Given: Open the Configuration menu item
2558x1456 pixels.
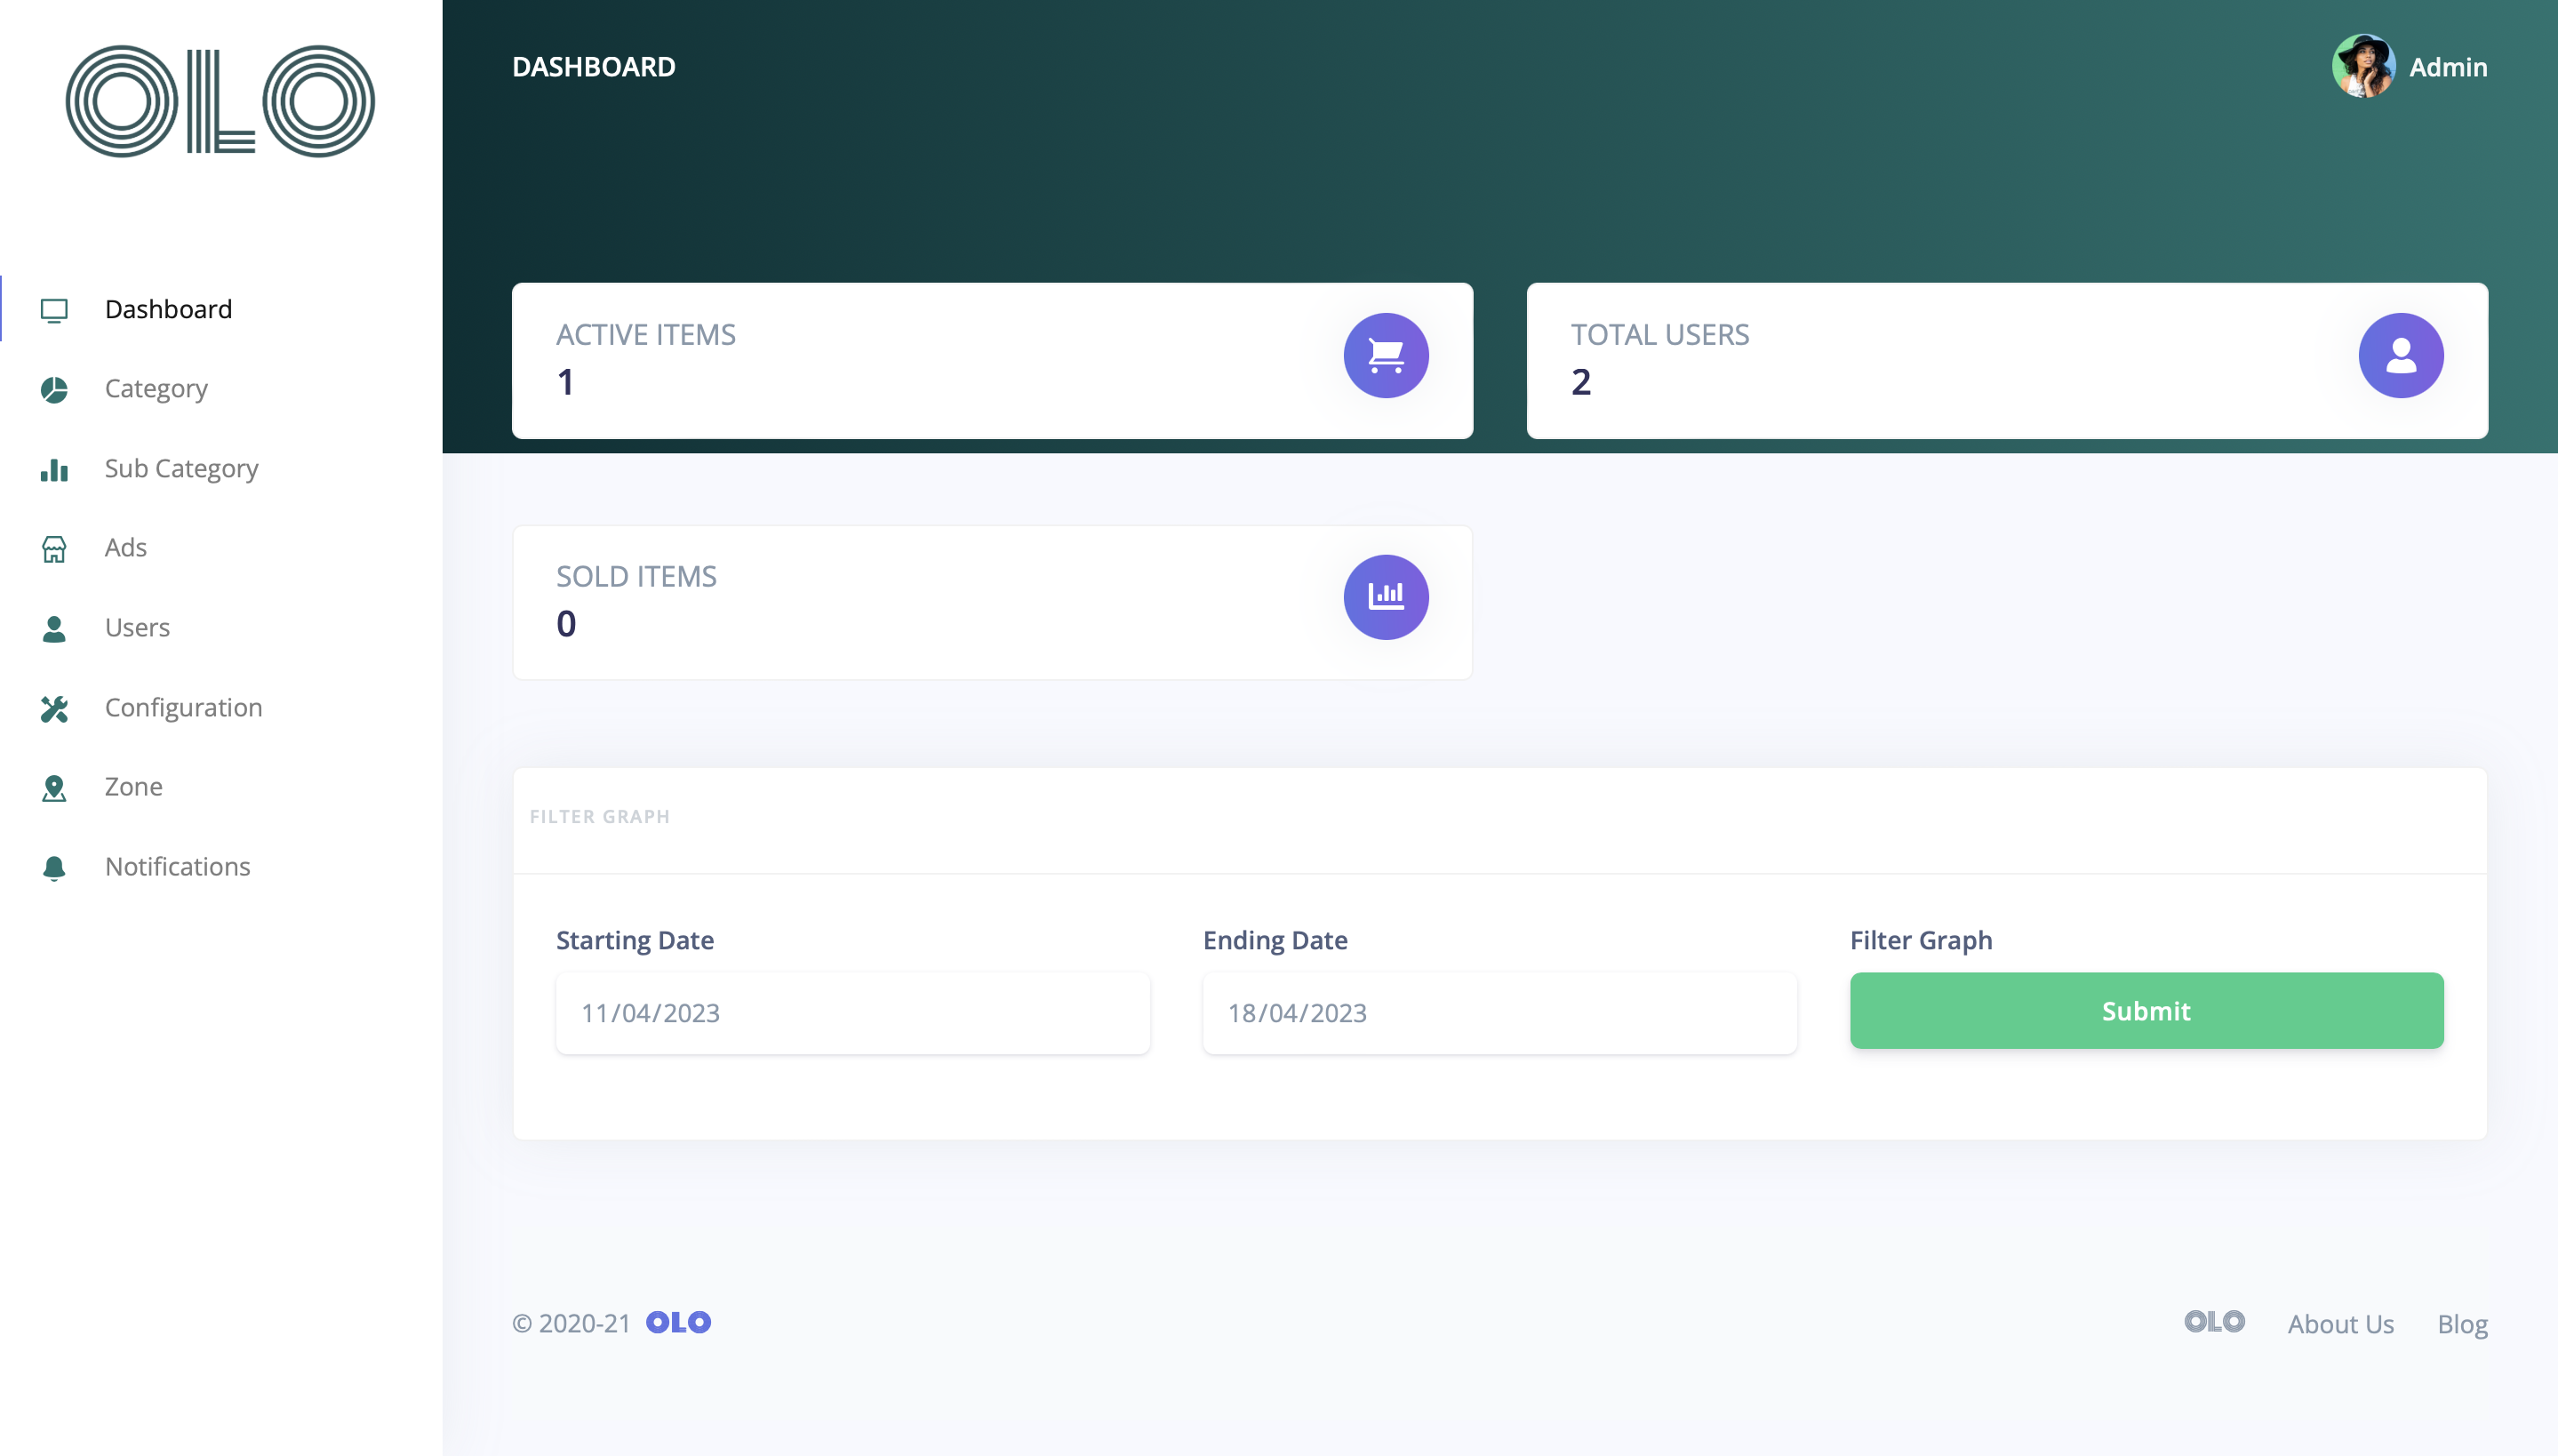Looking at the screenshot, I should coord(184,707).
